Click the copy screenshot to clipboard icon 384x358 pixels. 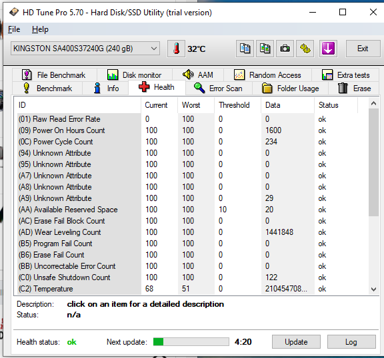pos(265,49)
